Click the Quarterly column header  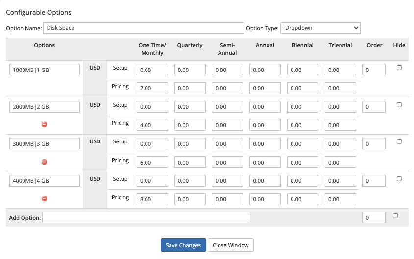tap(190, 45)
